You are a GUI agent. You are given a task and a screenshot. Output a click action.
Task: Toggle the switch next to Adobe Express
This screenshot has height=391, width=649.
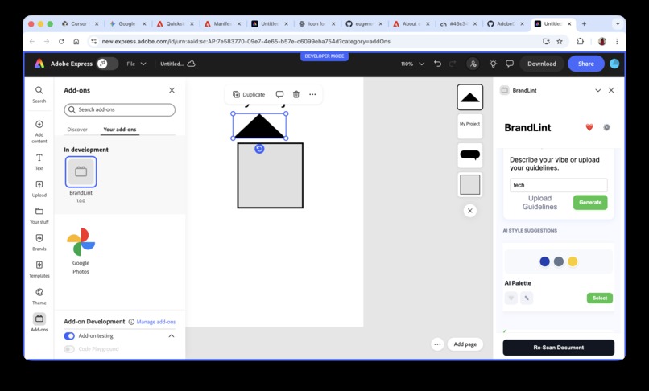tap(107, 64)
